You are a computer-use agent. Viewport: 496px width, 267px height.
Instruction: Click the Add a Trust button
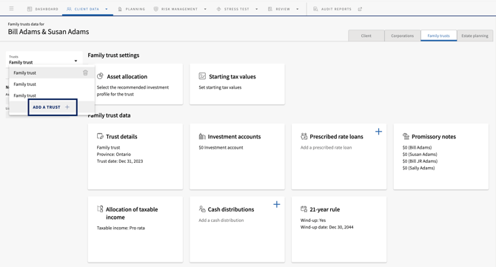pos(53,107)
